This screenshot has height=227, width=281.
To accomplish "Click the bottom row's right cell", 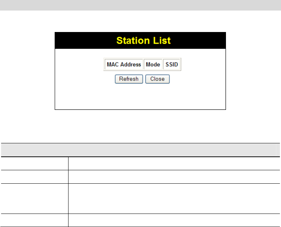I will [174, 220].
